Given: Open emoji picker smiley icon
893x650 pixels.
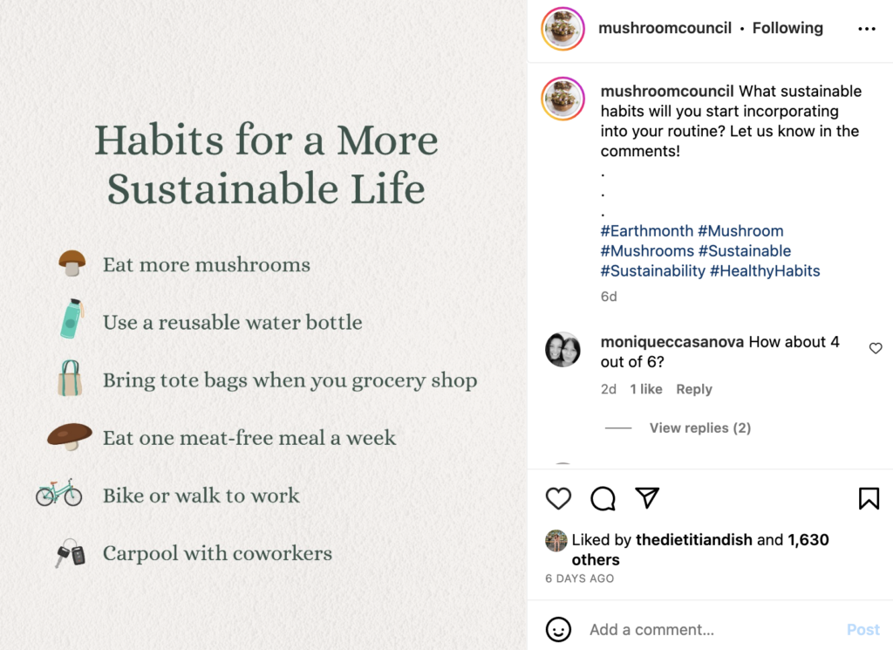Looking at the screenshot, I should [x=558, y=629].
